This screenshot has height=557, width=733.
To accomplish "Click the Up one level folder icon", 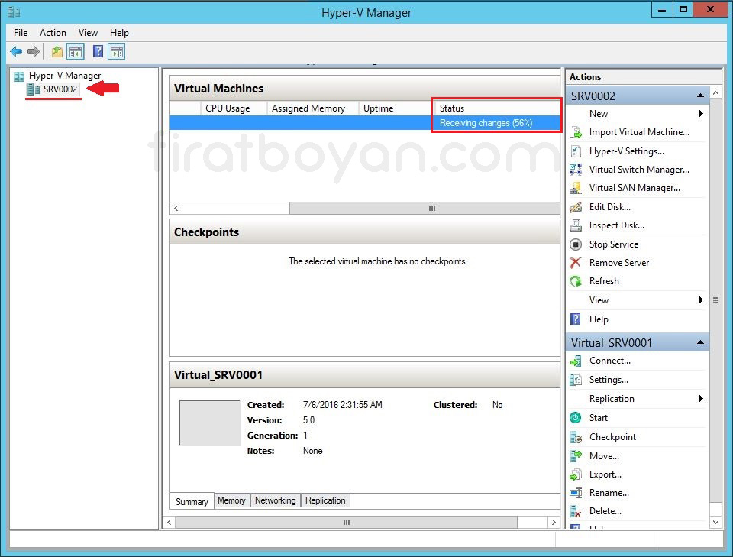I will click(57, 51).
